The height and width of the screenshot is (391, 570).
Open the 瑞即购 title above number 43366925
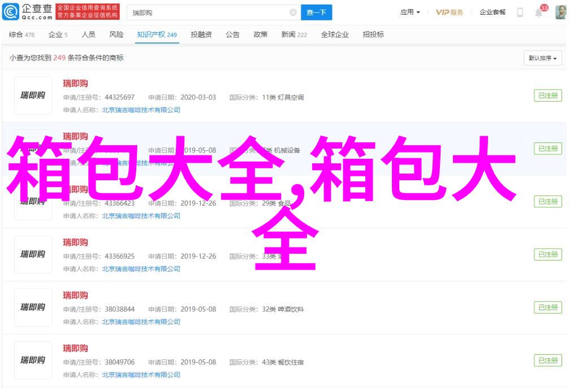pos(75,242)
